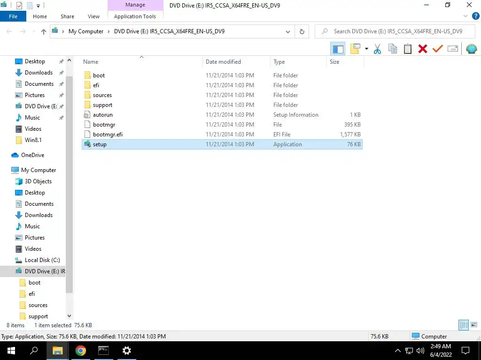Click the Email envelope toolbar icon
Image resolution: width=481 pixels, height=360 pixels.
pos(453,49)
